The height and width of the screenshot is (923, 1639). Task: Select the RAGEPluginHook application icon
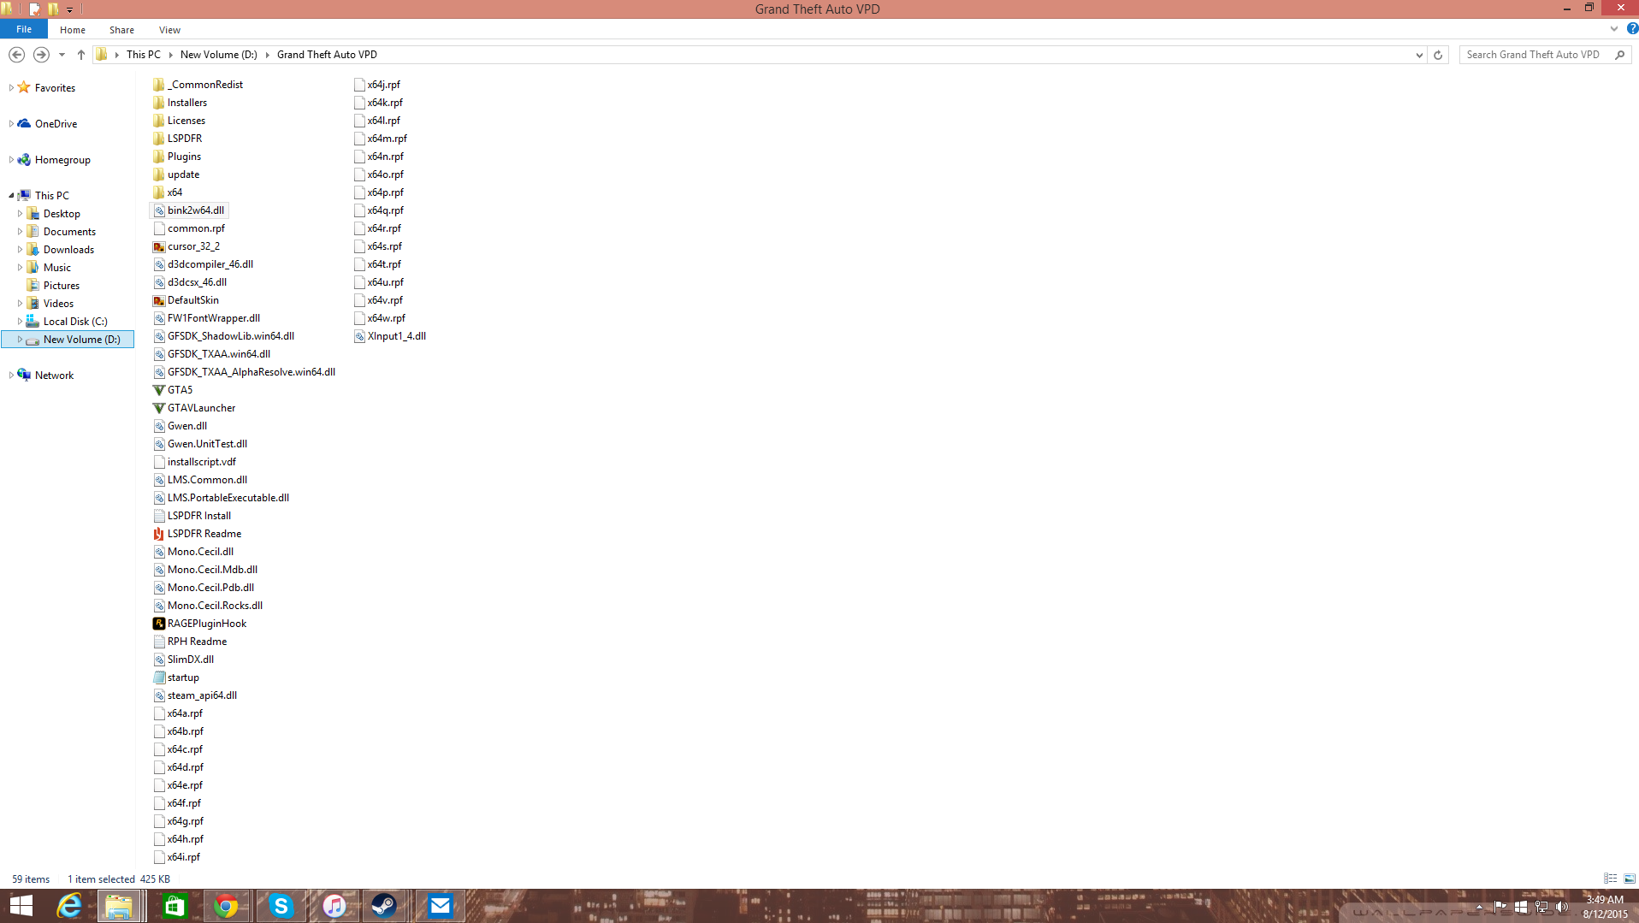coord(158,624)
